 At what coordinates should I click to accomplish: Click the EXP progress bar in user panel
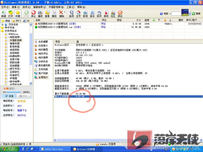coord(14,92)
